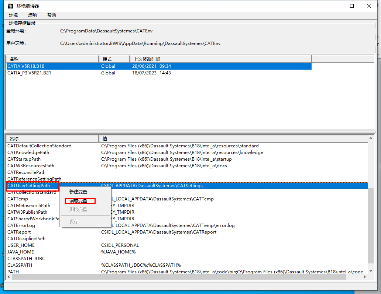Open the 环境 menu
The width and height of the screenshot is (381, 294).
coord(13,15)
